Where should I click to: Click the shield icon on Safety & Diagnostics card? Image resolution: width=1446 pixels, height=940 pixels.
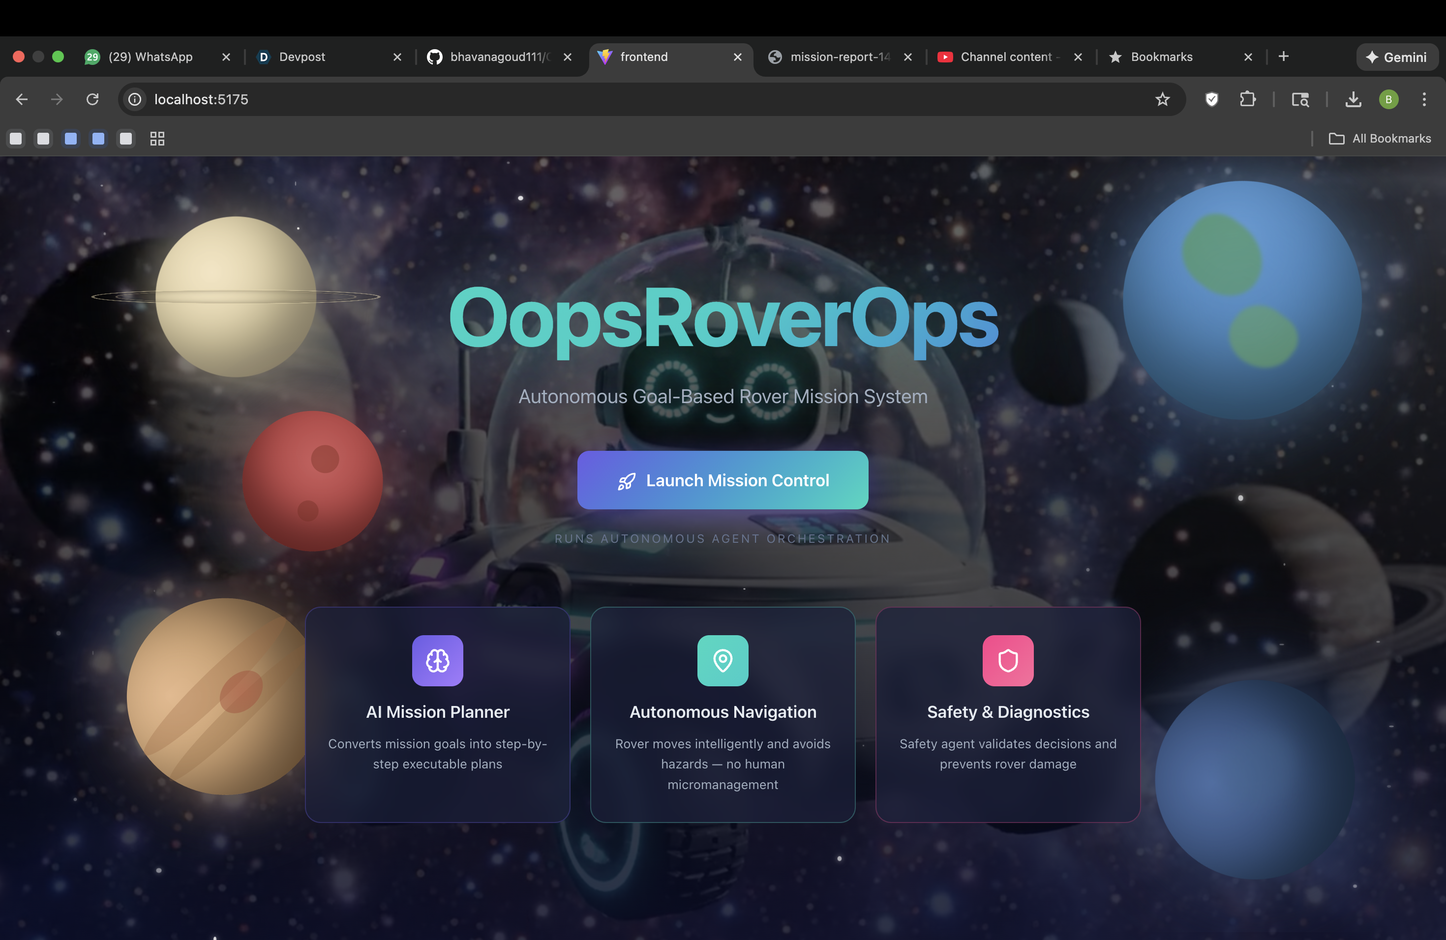(x=1008, y=660)
